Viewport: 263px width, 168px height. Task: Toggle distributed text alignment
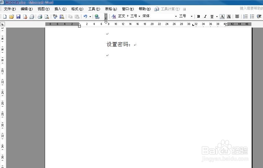click(237, 17)
